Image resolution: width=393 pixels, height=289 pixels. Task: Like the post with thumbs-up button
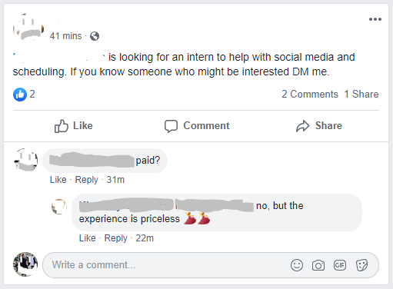pos(74,126)
